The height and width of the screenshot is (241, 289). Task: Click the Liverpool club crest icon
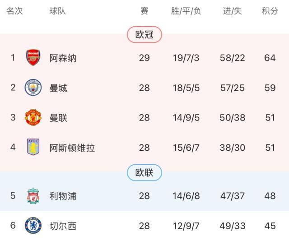tap(33, 196)
